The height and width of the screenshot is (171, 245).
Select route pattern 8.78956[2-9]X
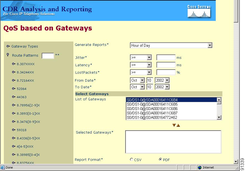click(x=28, y=105)
